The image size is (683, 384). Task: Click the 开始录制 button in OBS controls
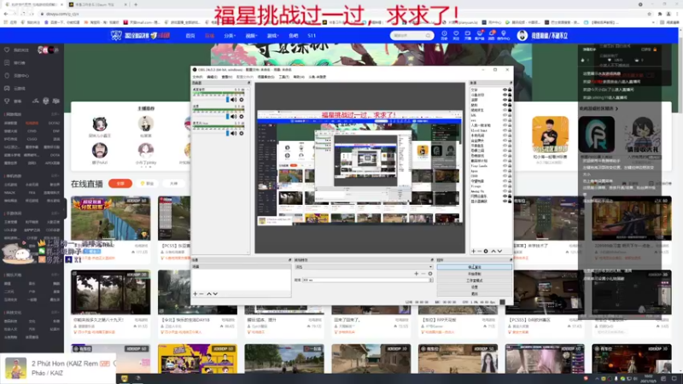click(x=475, y=274)
